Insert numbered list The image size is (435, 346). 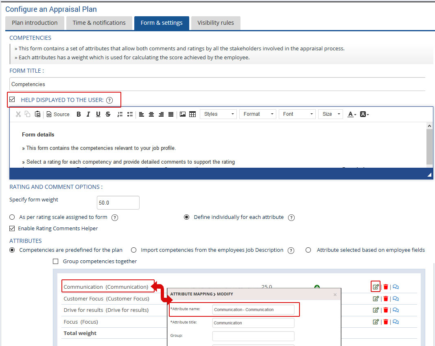click(x=120, y=114)
